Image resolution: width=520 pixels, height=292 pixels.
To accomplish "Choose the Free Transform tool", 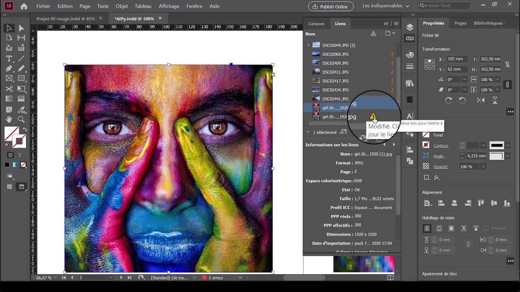I will coord(21,89).
